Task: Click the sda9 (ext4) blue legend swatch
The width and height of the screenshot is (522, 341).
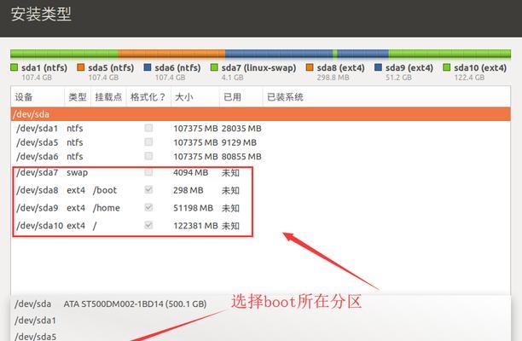Action: (378, 67)
